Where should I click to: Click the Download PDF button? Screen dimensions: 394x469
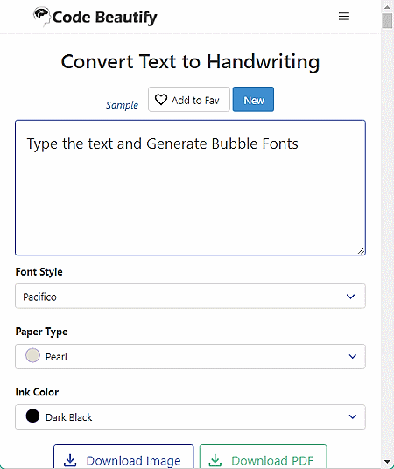click(x=264, y=457)
